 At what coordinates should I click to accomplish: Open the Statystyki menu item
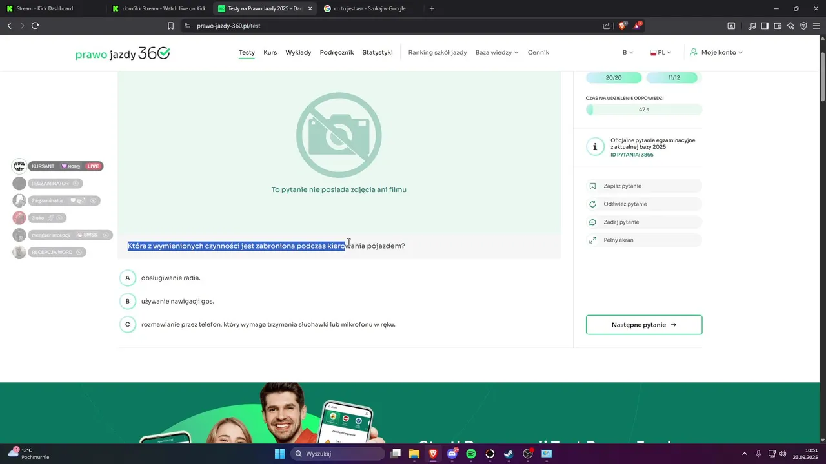coord(378,53)
